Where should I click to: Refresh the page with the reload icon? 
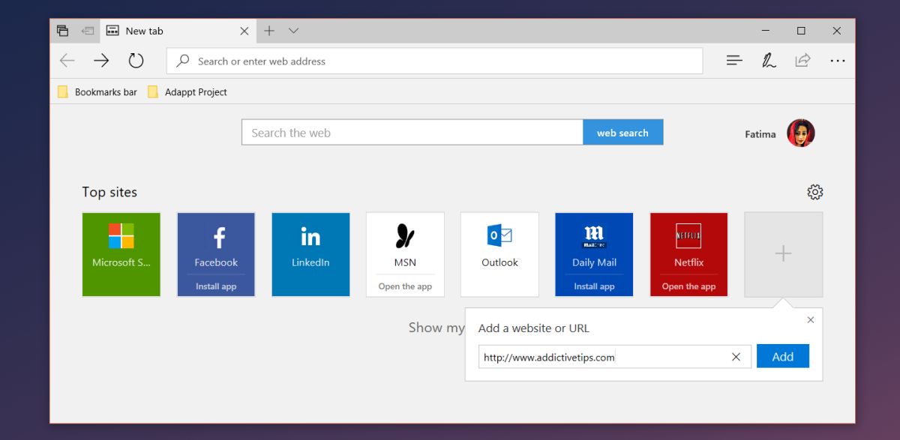point(136,61)
